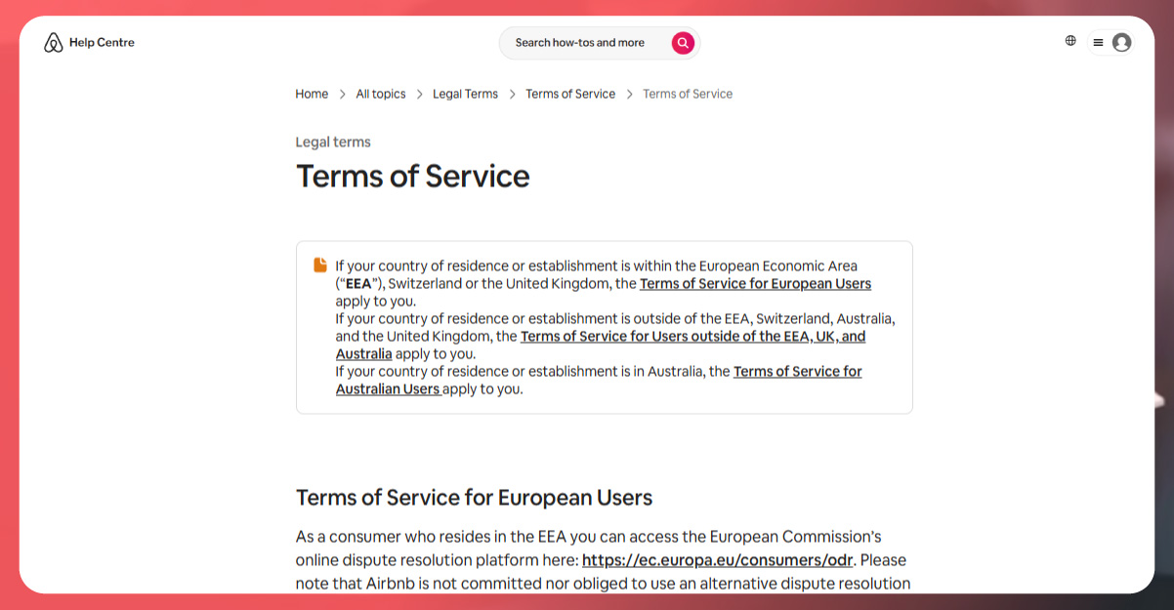Click the 'Terms of Service for European Users' section heading
The height and width of the screenshot is (610, 1174).
[x=474, y=498]
